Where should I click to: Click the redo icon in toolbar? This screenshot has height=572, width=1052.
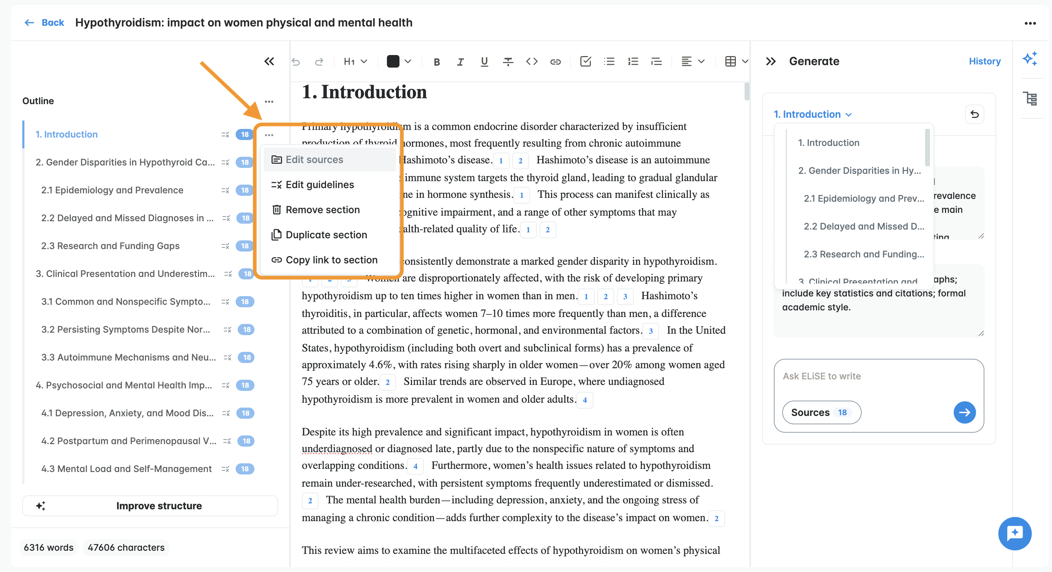(319, 62)
